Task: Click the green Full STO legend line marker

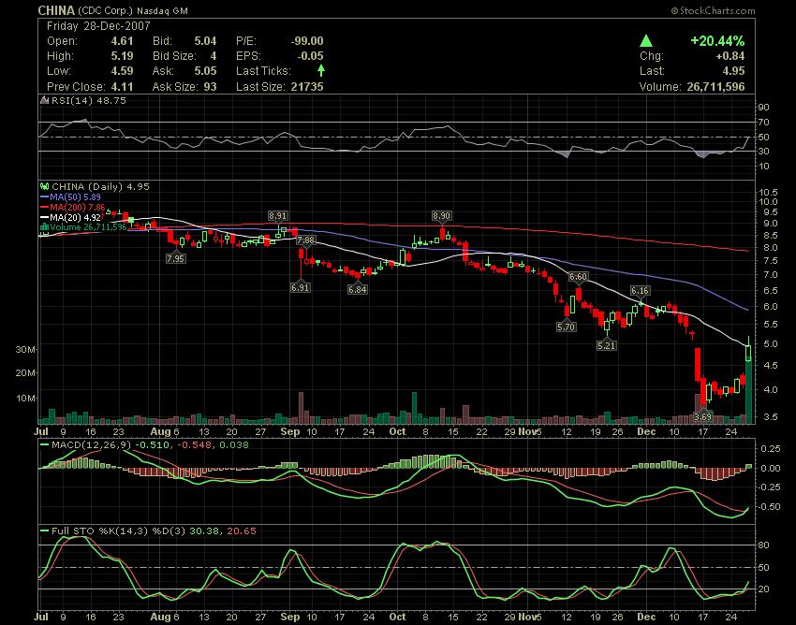Action: coord(45,531)
